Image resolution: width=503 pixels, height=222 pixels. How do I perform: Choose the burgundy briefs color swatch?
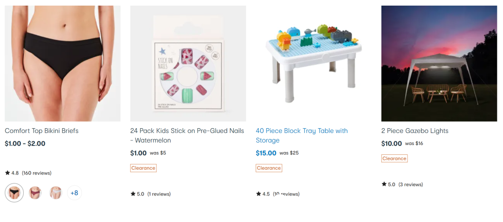(35, 193)
